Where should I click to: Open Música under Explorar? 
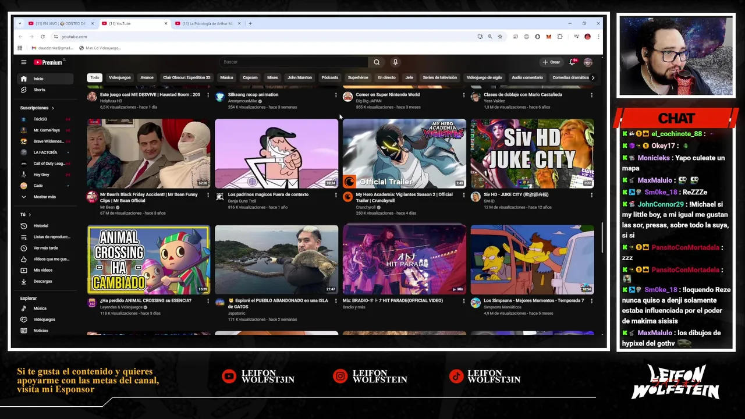(46, 308)
